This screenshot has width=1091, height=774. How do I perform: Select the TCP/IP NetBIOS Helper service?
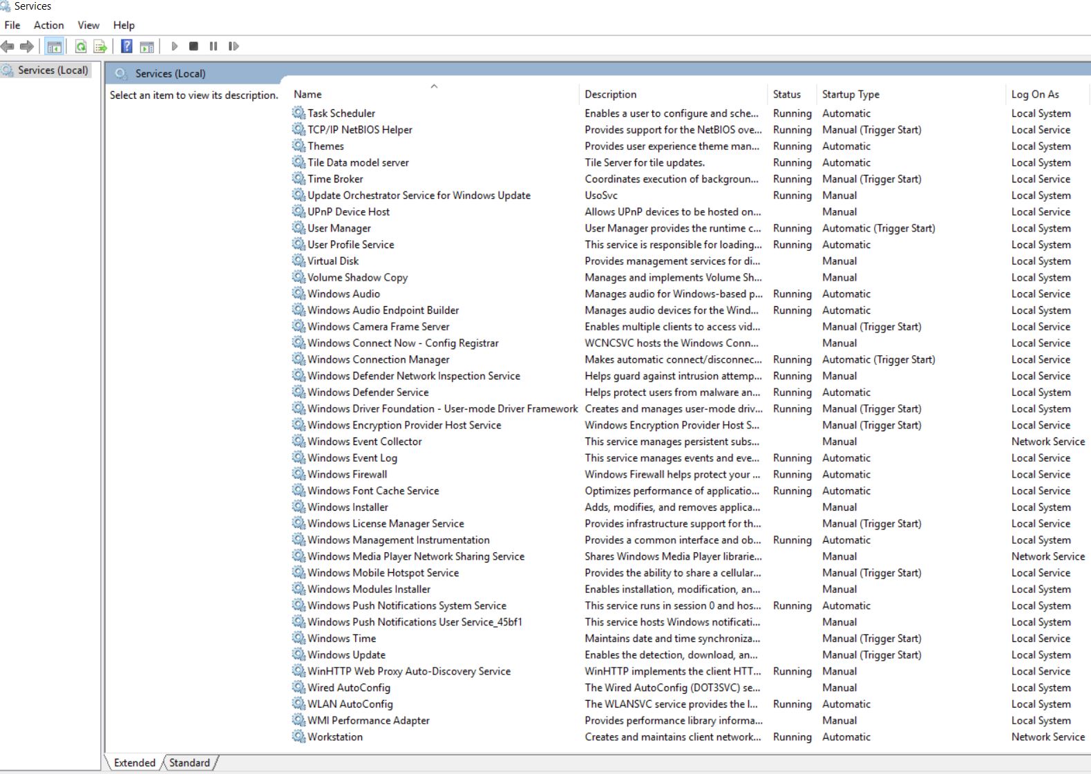359,129
